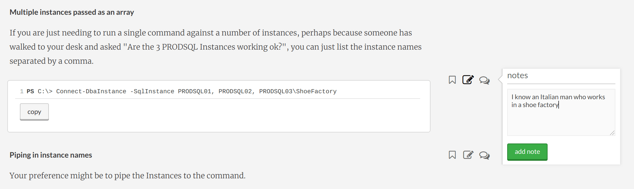Image resolution: width=634 pixels, height=189 pixels.
Task: Copy the code snippet with copy button
Action: tap(34, 112)
